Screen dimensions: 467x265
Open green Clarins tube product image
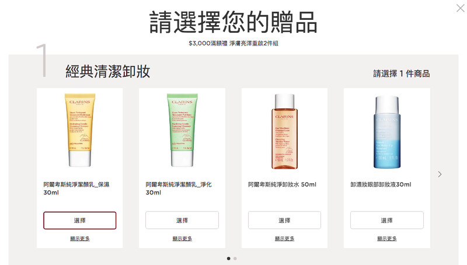coord(182,130)
